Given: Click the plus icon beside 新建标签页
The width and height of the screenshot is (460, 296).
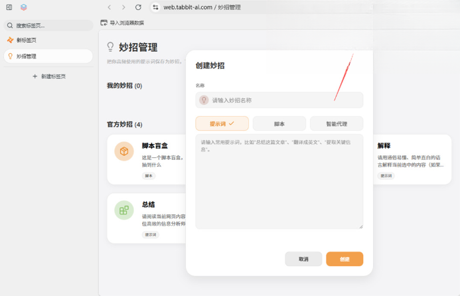Looking at the screenshot, I should click(35, 76).
